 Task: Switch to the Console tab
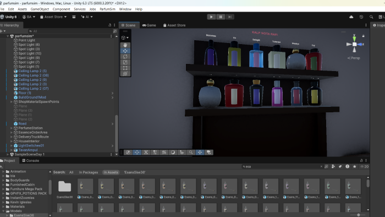click(30, 160)
